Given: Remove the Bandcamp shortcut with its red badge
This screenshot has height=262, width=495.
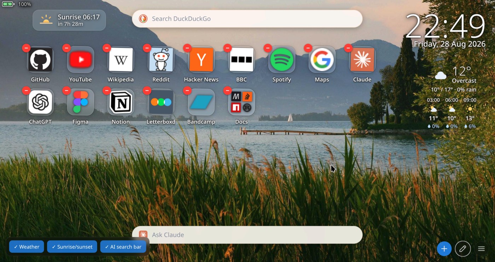Looking at the screenshot, I should (x=187, y=90).
